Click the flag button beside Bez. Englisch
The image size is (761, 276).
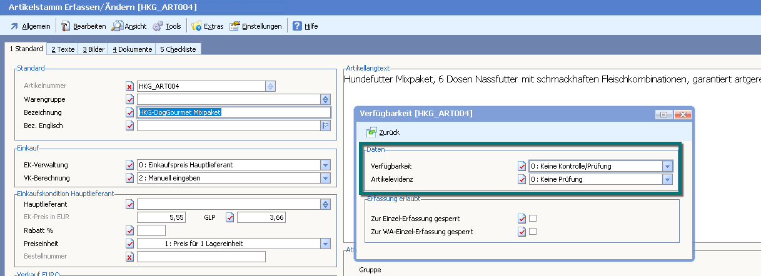pos(325,126)
